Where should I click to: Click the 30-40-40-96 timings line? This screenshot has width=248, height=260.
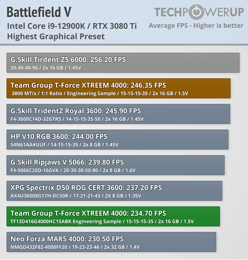[x=46, y=68]
